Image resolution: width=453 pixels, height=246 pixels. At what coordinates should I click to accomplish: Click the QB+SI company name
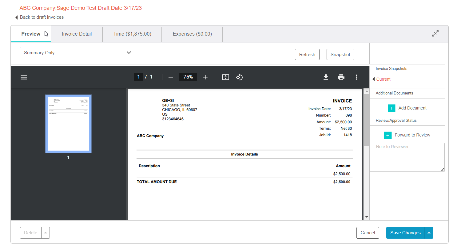pos(168,101)
